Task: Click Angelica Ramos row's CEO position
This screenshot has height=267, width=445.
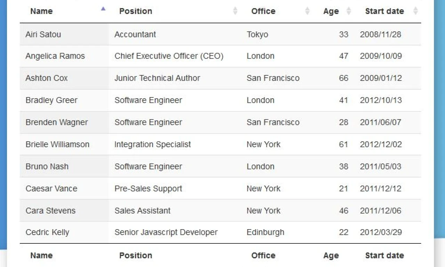Action: pos(169,56)
